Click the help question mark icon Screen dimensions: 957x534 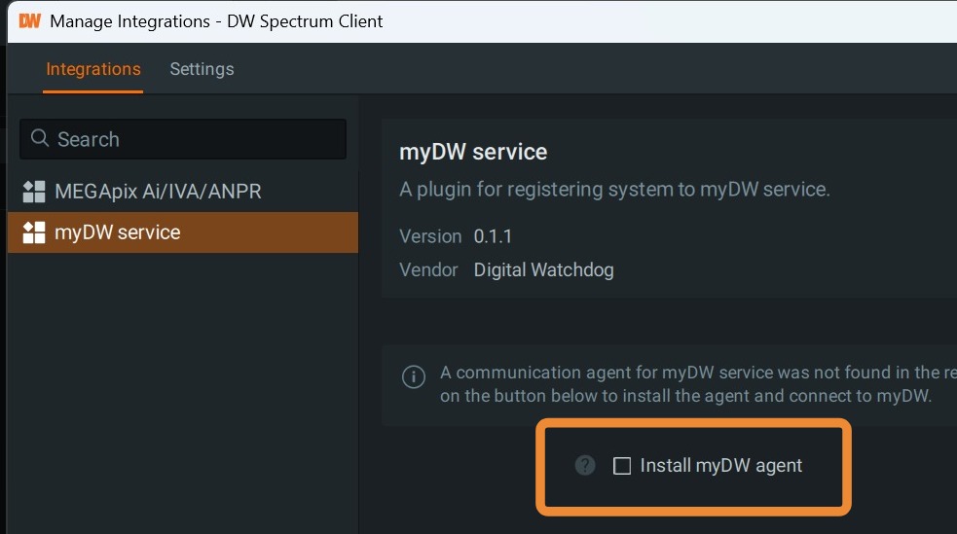pyautogui.click(x=585, y=466)
